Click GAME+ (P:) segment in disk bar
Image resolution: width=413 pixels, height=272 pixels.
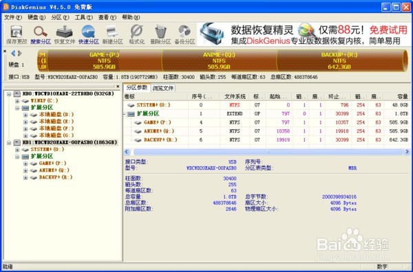pyautogui.click(x=105, y=60)
